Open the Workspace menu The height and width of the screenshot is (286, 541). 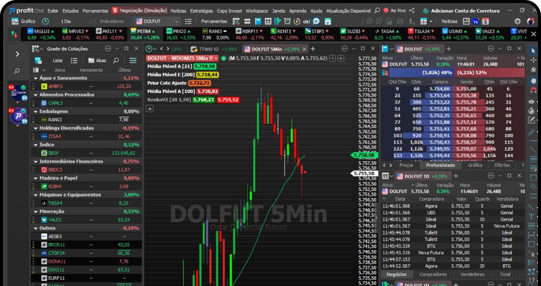click(x=257, y=11)
